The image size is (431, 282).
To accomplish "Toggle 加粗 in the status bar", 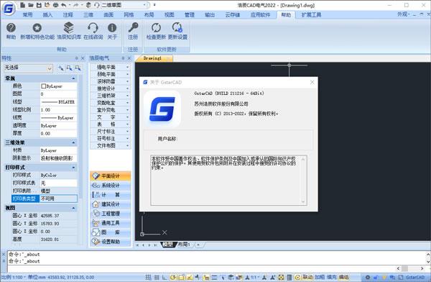I will pyautogui.click(x=320, y=277).
